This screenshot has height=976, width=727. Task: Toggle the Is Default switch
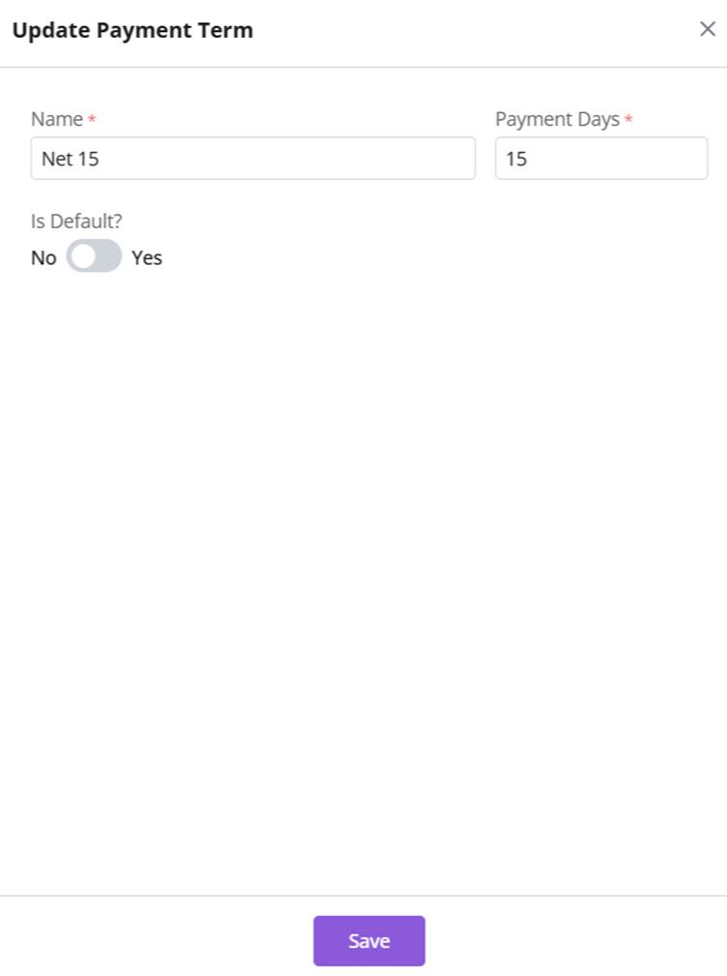point(94,256)
